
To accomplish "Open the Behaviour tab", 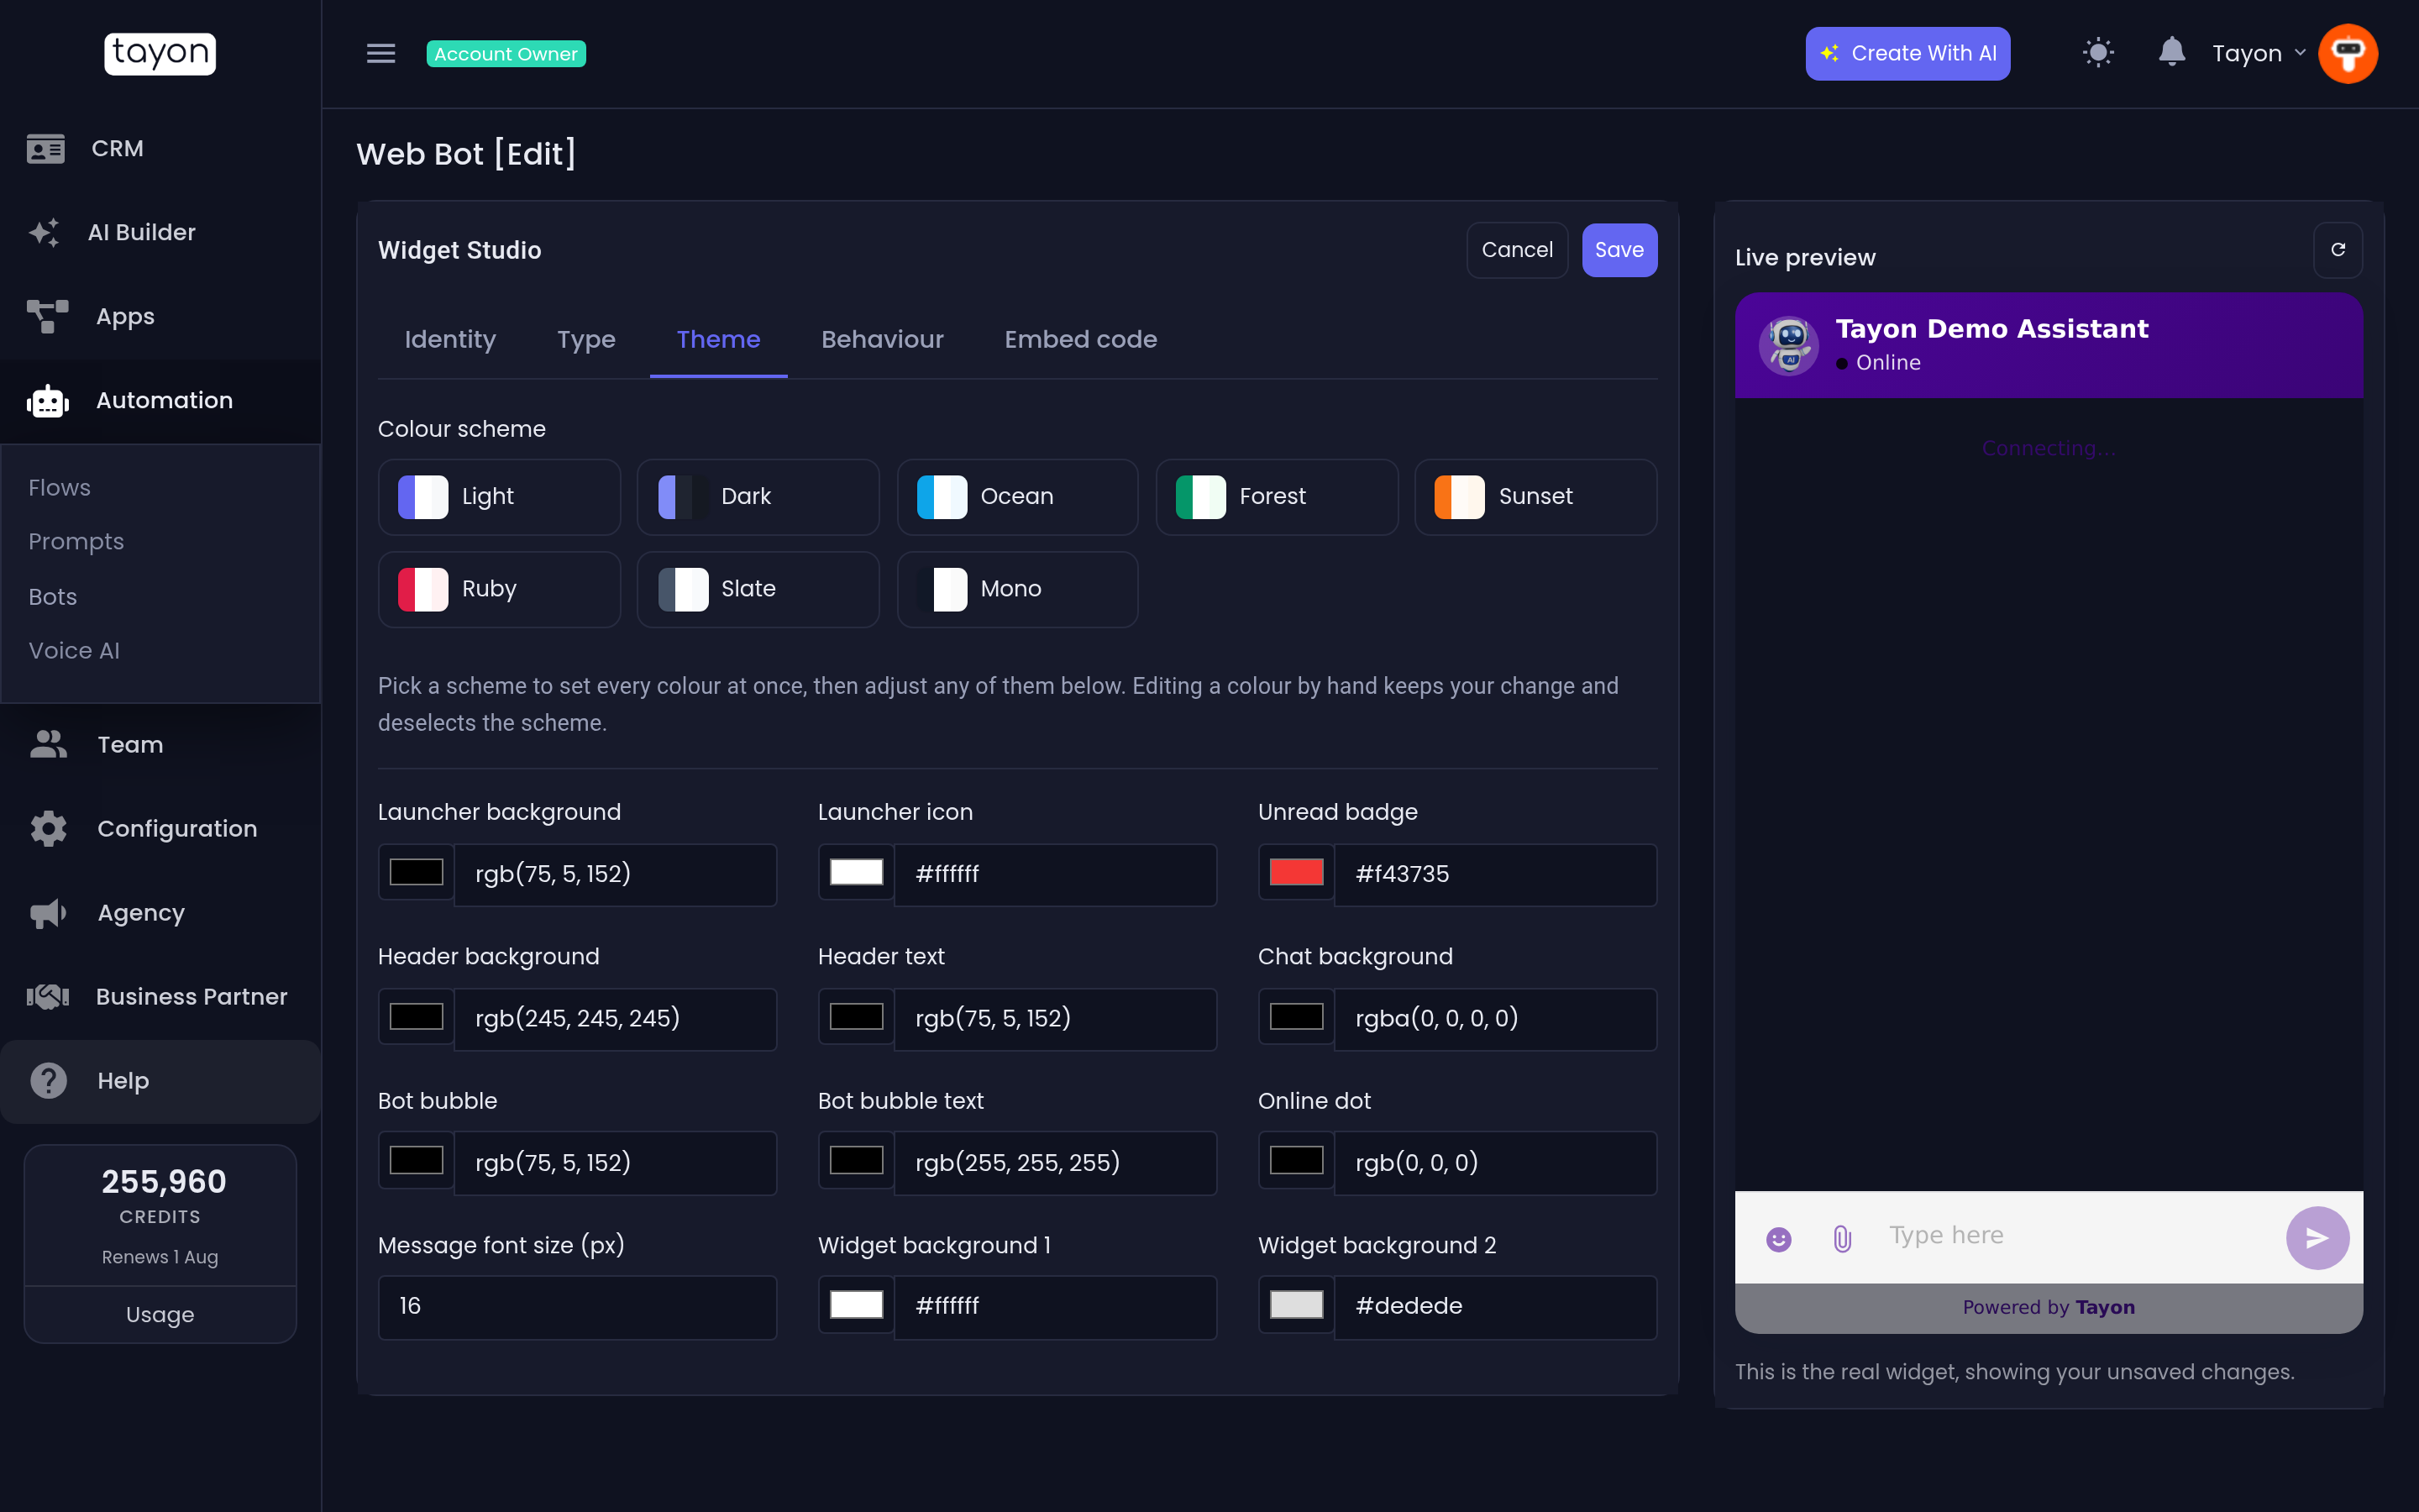I will click(882, 340).
